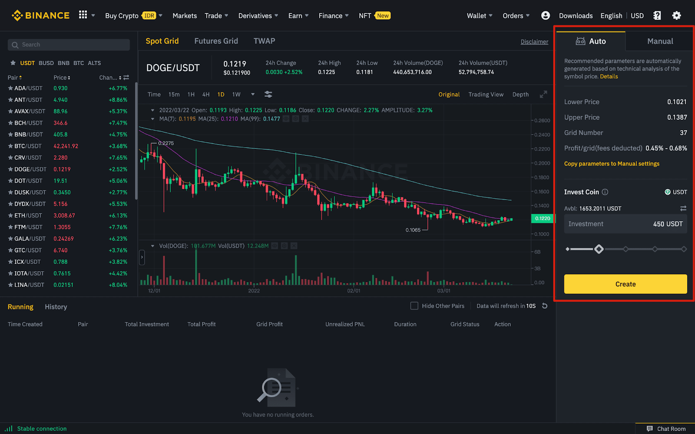Open the Disclaimer link

point(534,42)
